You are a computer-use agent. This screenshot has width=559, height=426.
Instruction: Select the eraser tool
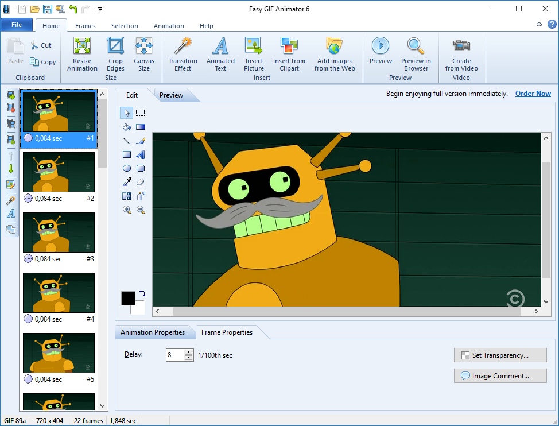[x=141, y=182]
